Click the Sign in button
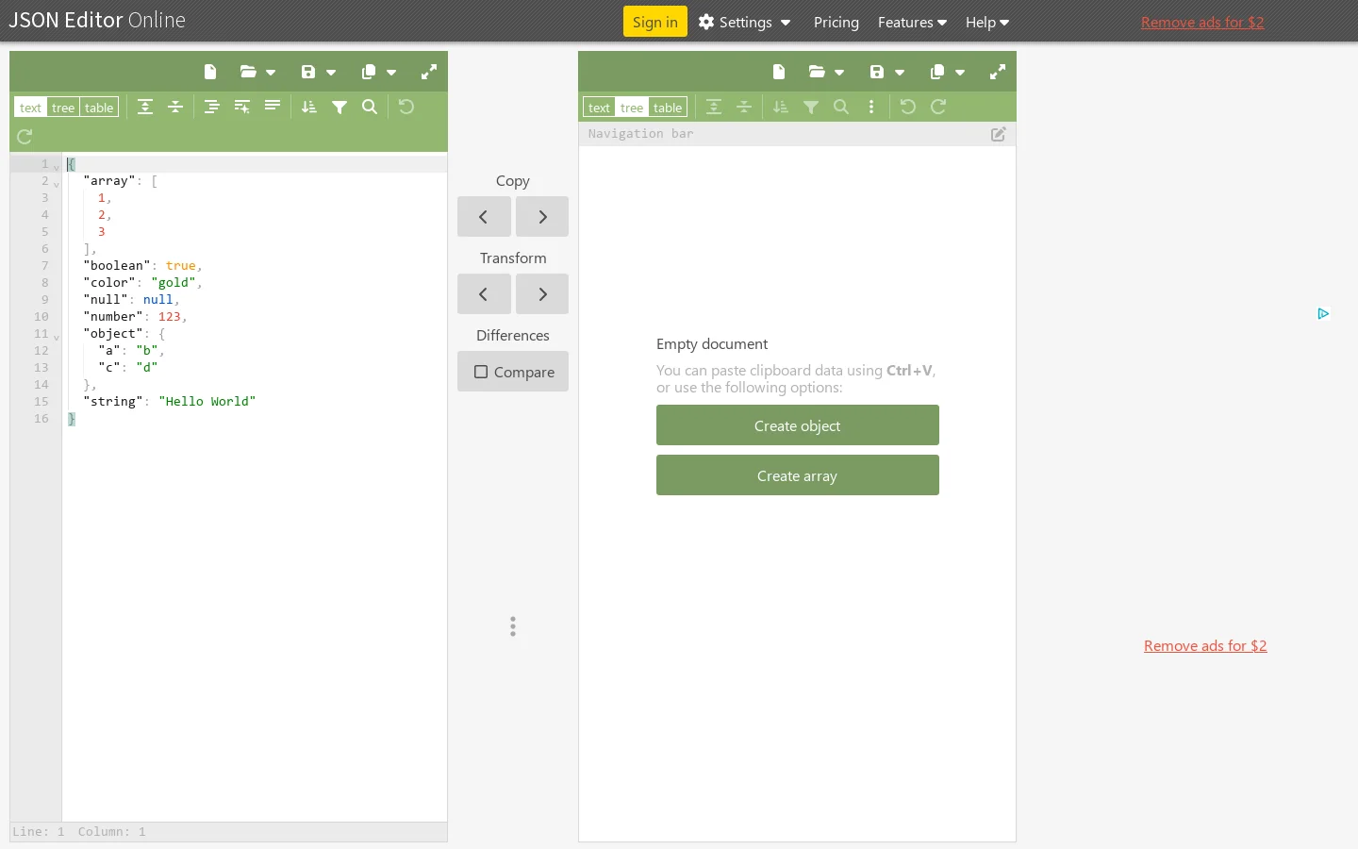 pyautogui.click(x=655, y=22)
